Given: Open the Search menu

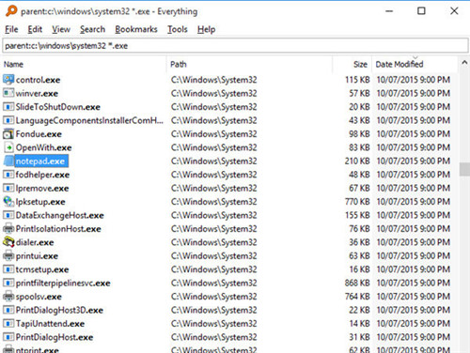Looking at the screenshot, I should [x=92, y=29].
